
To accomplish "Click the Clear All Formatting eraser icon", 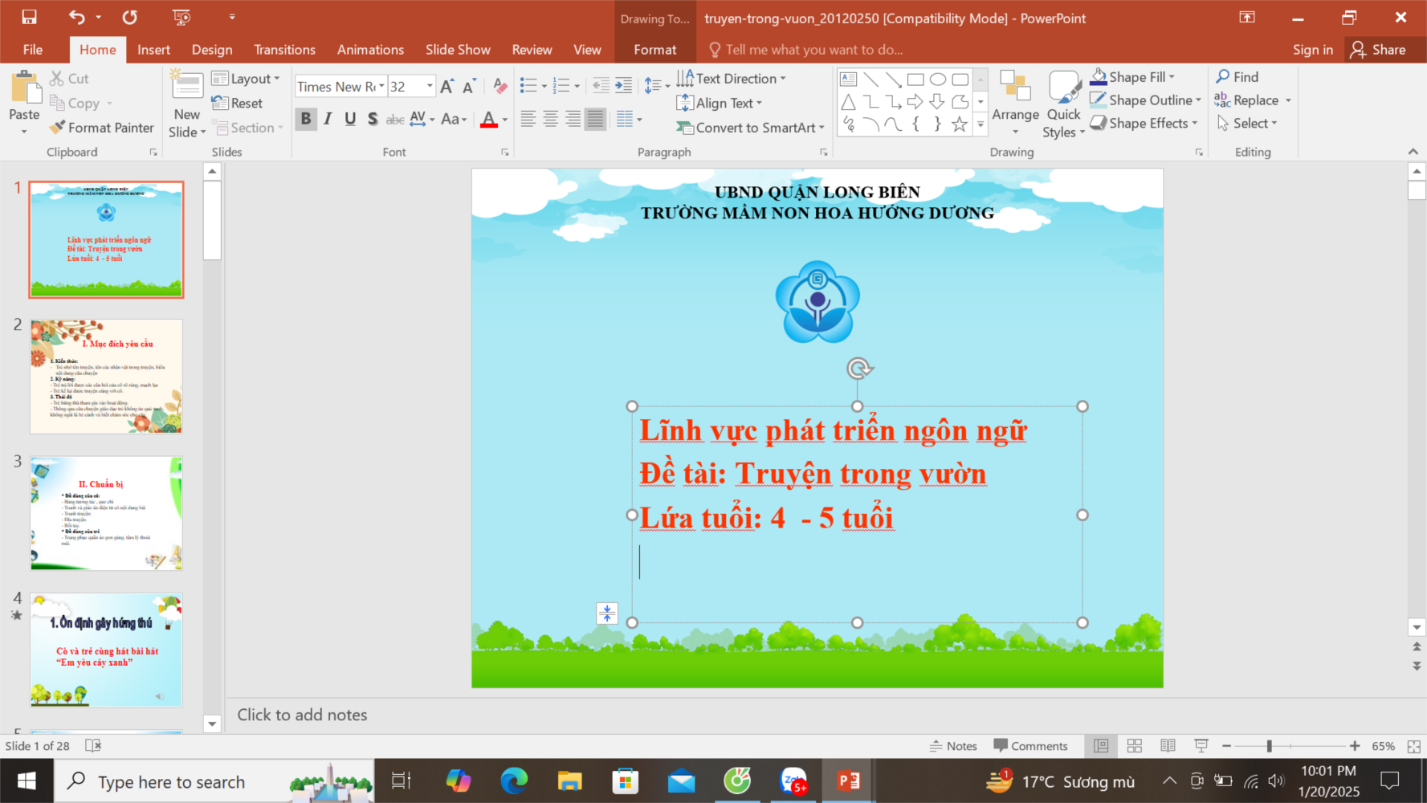I will click(x=499, y=87).
